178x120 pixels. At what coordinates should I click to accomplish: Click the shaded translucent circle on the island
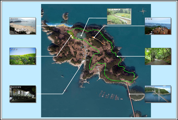pos(81,36)
